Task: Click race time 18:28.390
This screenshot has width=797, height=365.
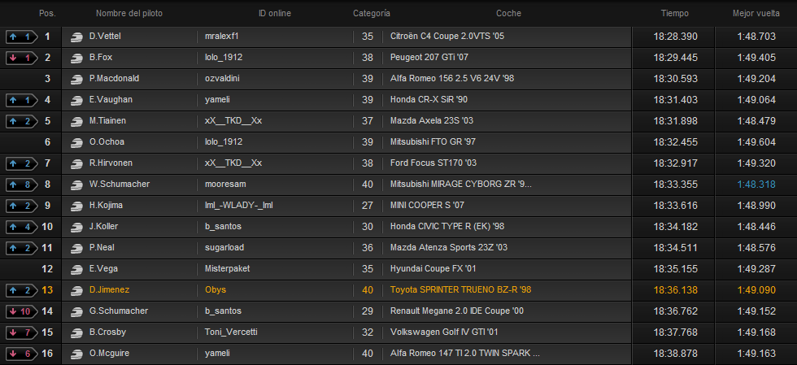Action: (x=676, y=37)
